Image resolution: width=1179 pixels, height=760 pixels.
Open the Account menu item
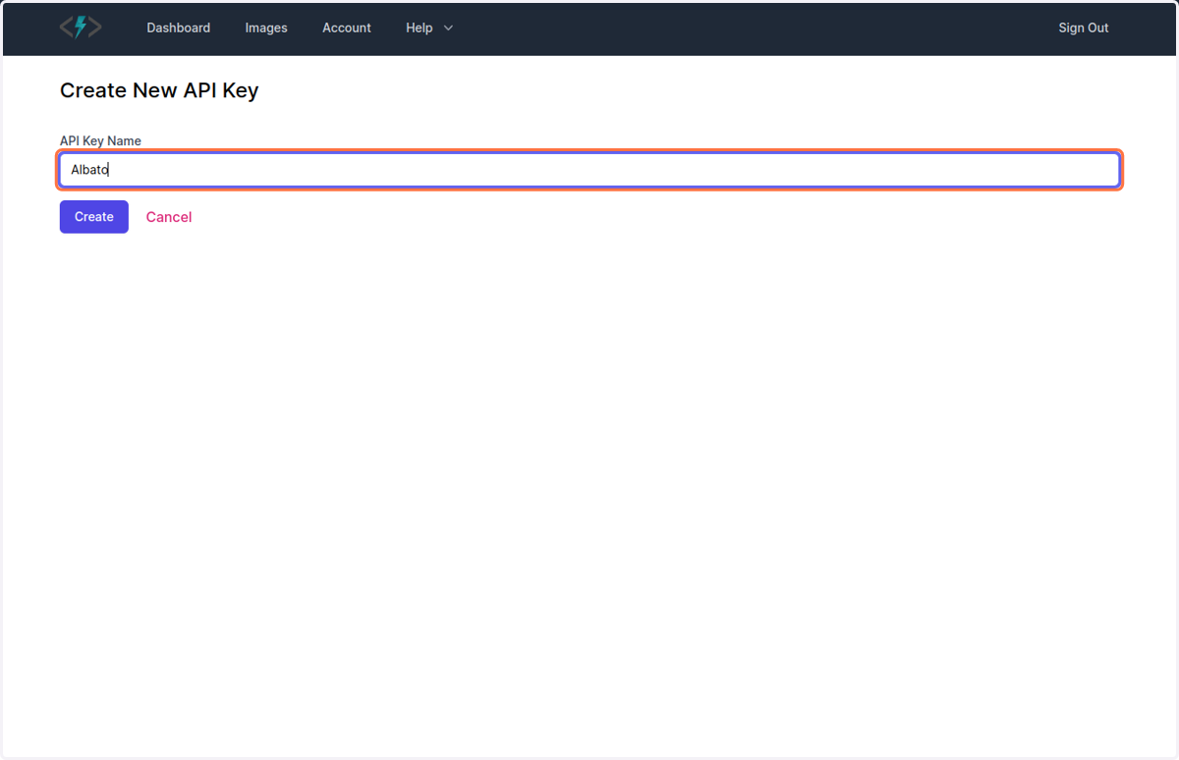[x=347, y=27]
